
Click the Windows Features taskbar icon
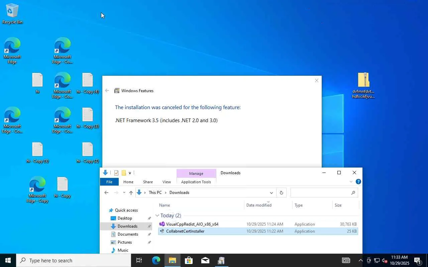coord(221,260)
